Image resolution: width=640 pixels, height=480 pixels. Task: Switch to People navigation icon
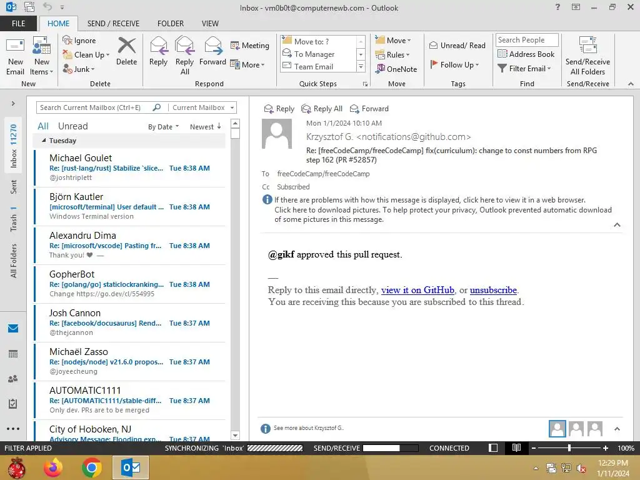[x=13, y=379]
